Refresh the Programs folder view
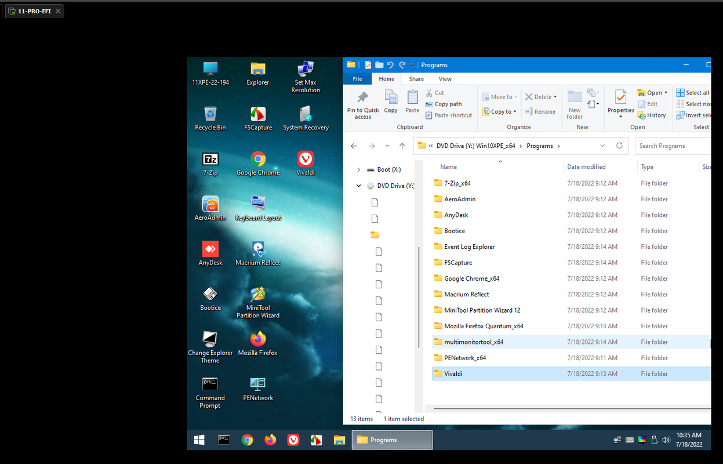Screen dimensions: 723x464 point(619,146)
